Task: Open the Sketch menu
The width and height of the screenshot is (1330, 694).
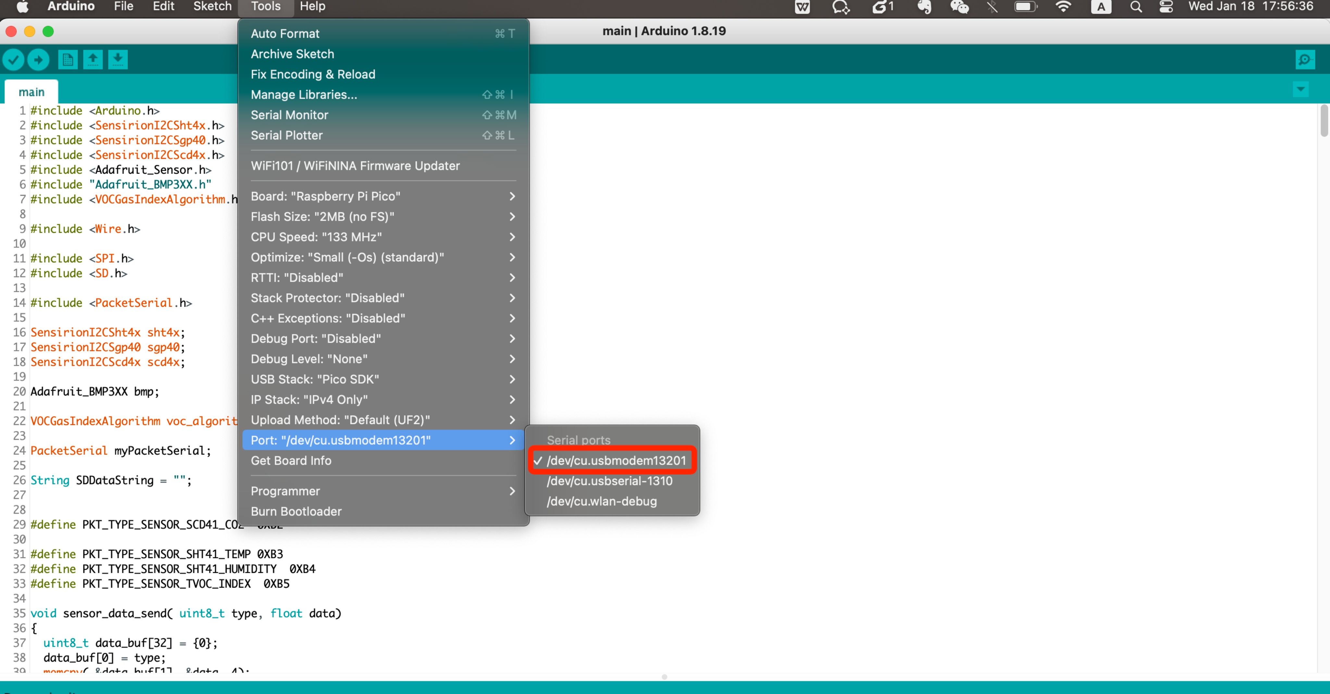Action: (x=212, y=7)
